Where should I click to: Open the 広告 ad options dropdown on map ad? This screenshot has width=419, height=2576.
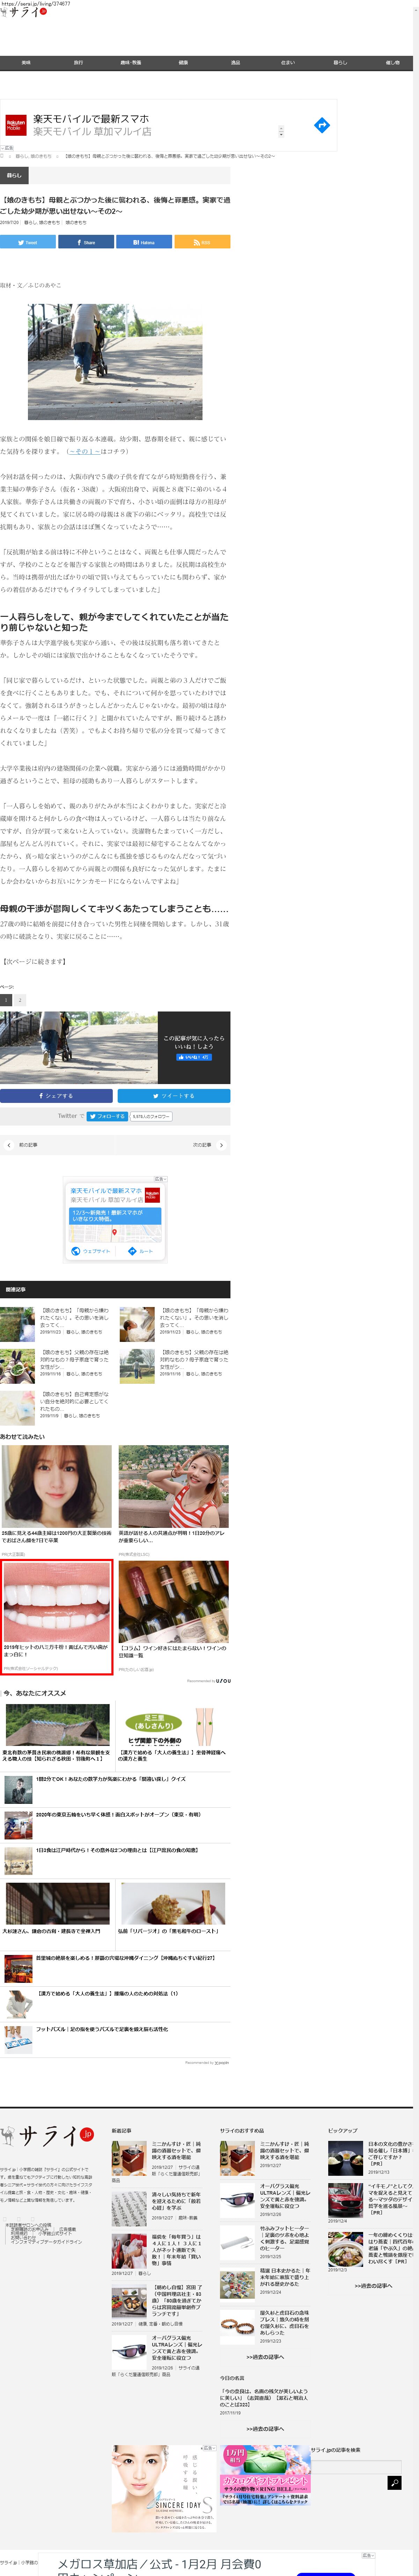[x=159, y=1179]
